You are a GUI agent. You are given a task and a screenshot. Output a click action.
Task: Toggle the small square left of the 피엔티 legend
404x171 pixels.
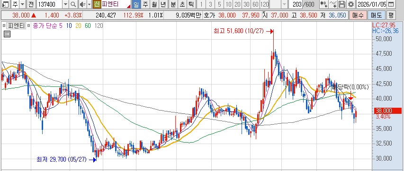4,26
